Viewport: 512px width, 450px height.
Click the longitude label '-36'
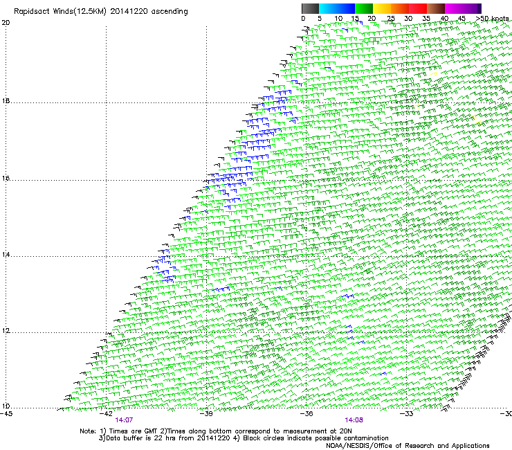(307, 414)
